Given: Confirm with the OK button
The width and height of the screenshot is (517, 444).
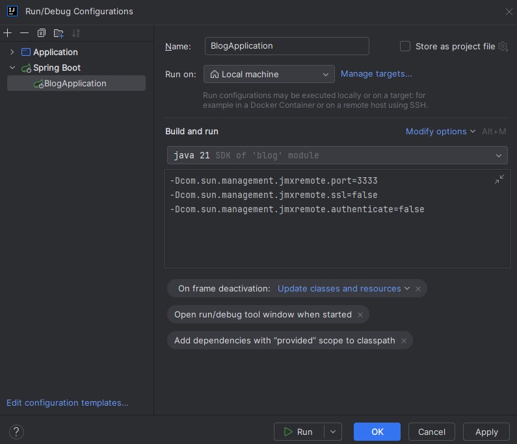Looking at the screenshot, I should click(x=377, y=432).
